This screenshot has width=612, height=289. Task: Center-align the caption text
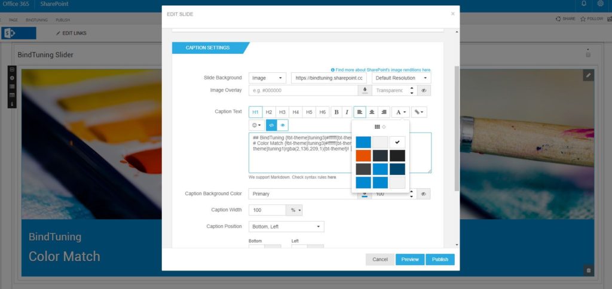coord(372,112)
